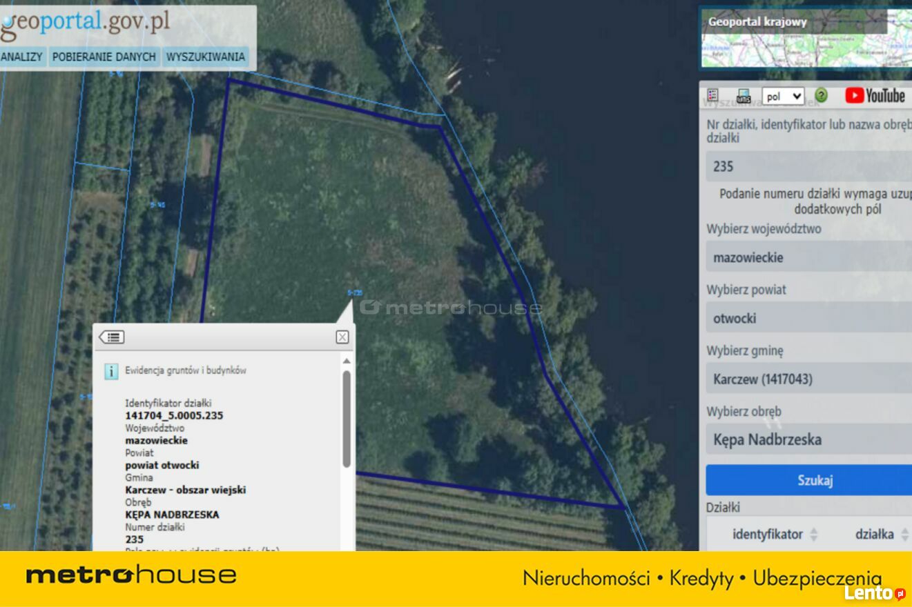Click the geoportal.gov.pl logo
912x607 pixels.
point(86,21)
